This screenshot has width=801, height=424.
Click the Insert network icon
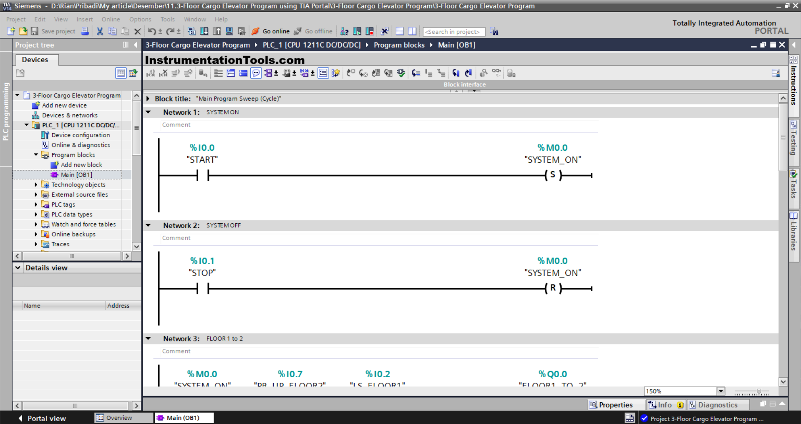(x=151, y=73)
